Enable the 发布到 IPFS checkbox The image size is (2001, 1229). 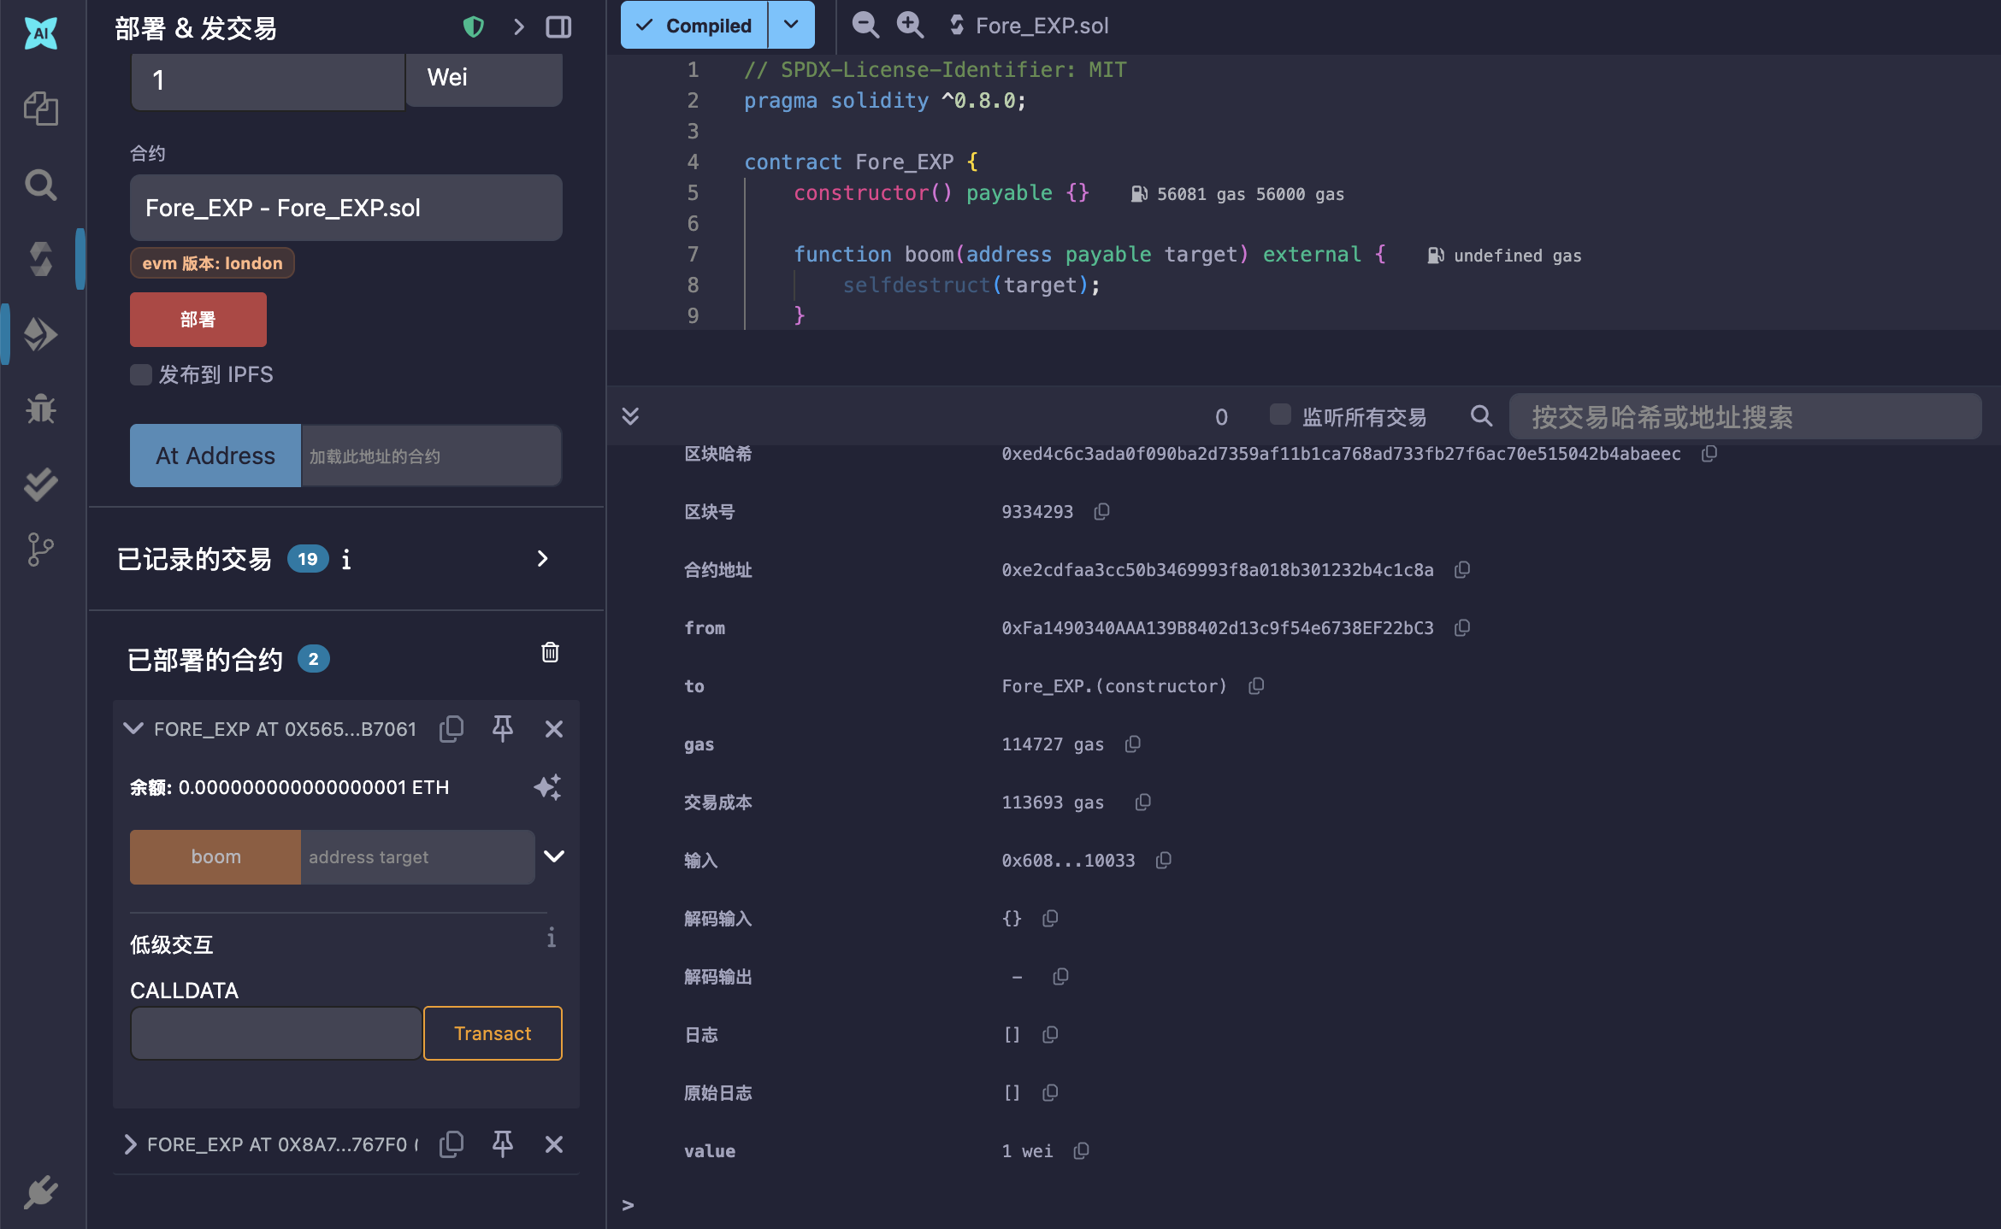click(x=141, y=375)
